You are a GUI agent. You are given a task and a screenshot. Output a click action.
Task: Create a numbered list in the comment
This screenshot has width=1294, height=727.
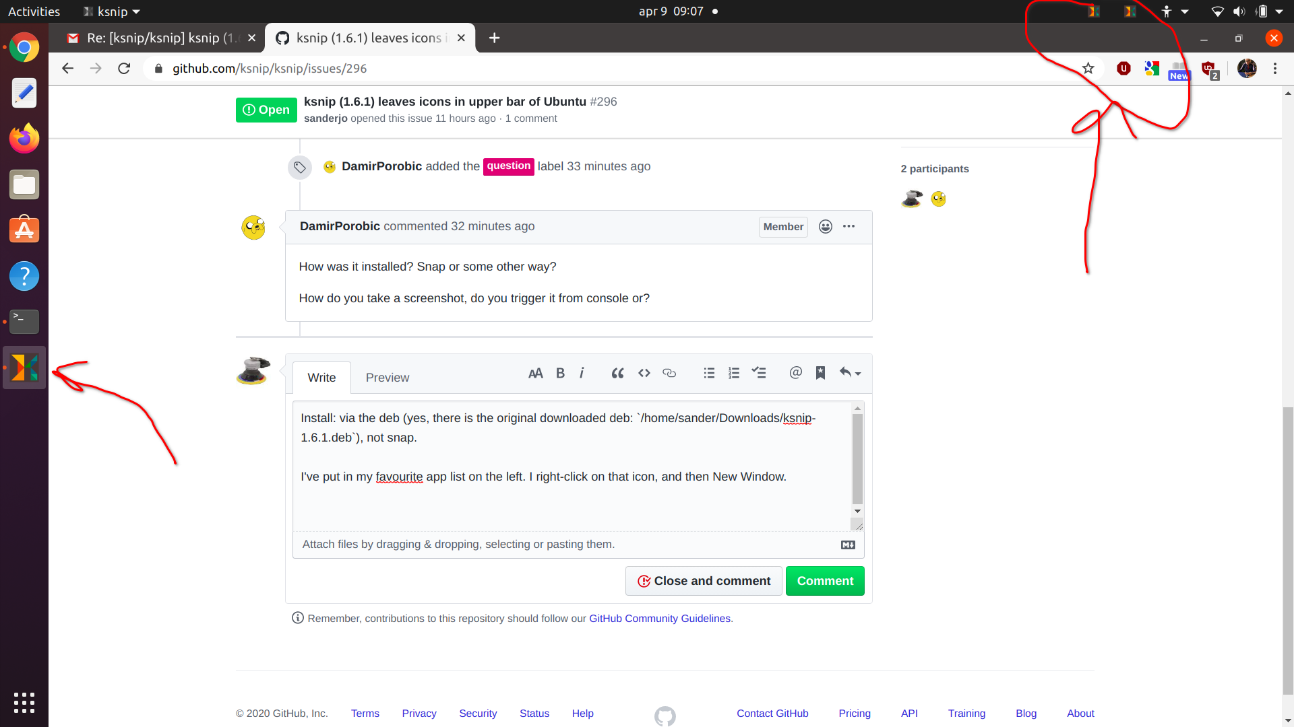coord(733,373)
